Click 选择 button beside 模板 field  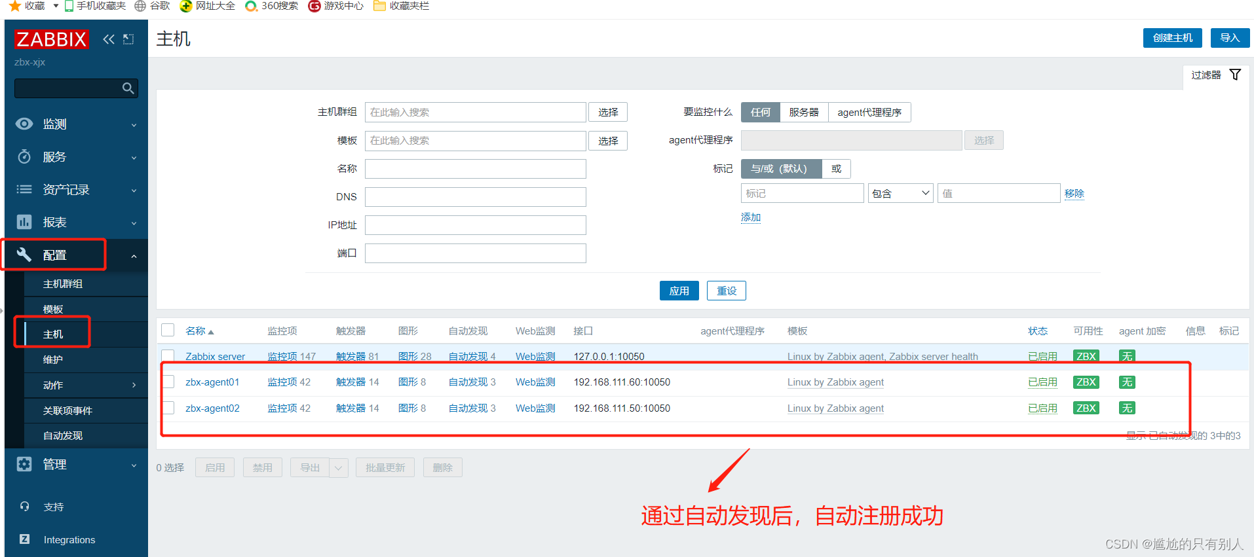click(x=607, y=140)
